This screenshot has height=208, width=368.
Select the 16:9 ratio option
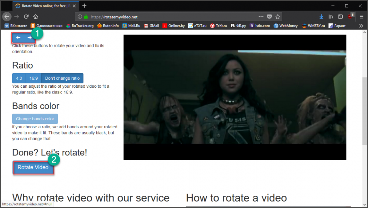33,78
